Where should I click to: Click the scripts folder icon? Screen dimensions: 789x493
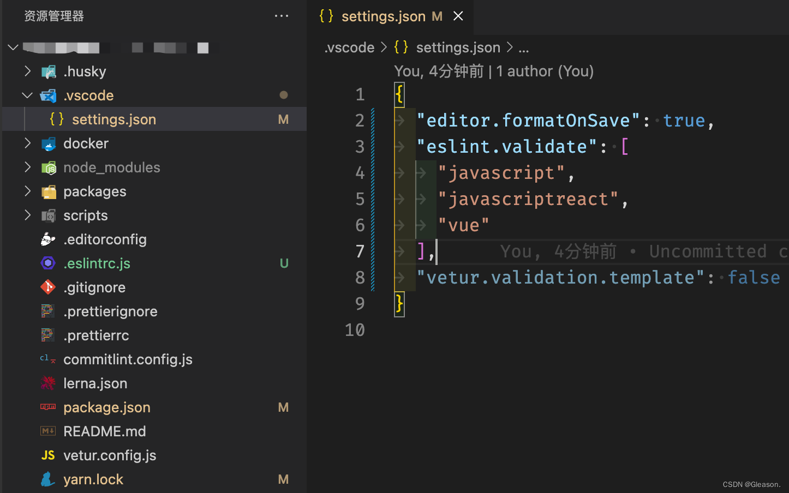pos(49,215)
